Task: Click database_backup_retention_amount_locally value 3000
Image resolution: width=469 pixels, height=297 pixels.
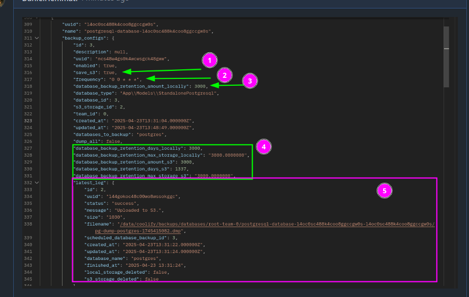Action: tap(200, 86)
